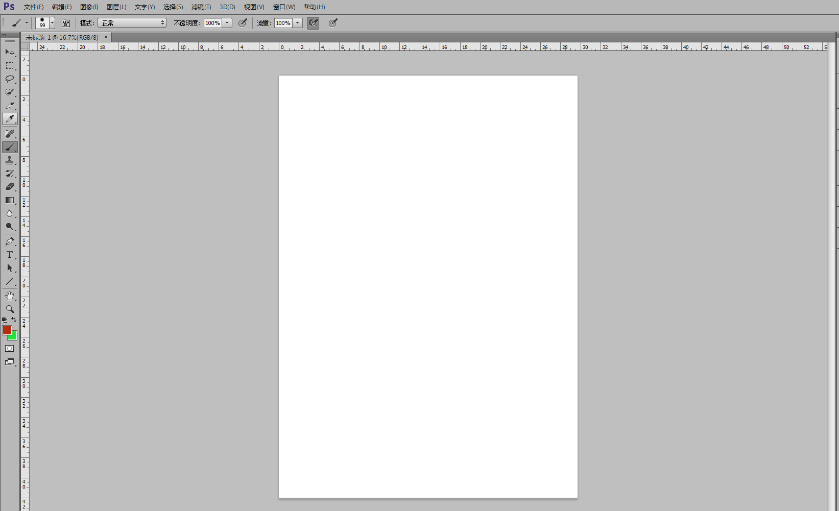The height and width of the screenshot is (511, 839).
Task: Swap foreground and background colors
Action: pos(14,320)
